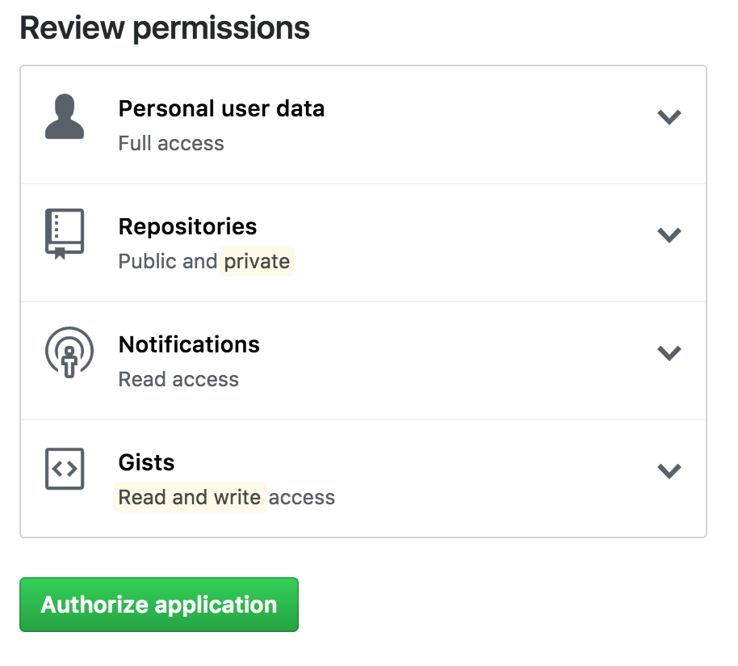Viewport: 738px width, 666px height.
Task: Select the Notifications heading
Action: [189, 344]
